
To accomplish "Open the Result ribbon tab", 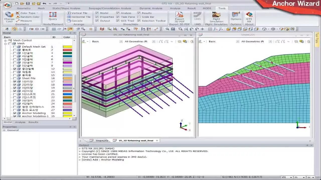I will (x=192, y=8).
